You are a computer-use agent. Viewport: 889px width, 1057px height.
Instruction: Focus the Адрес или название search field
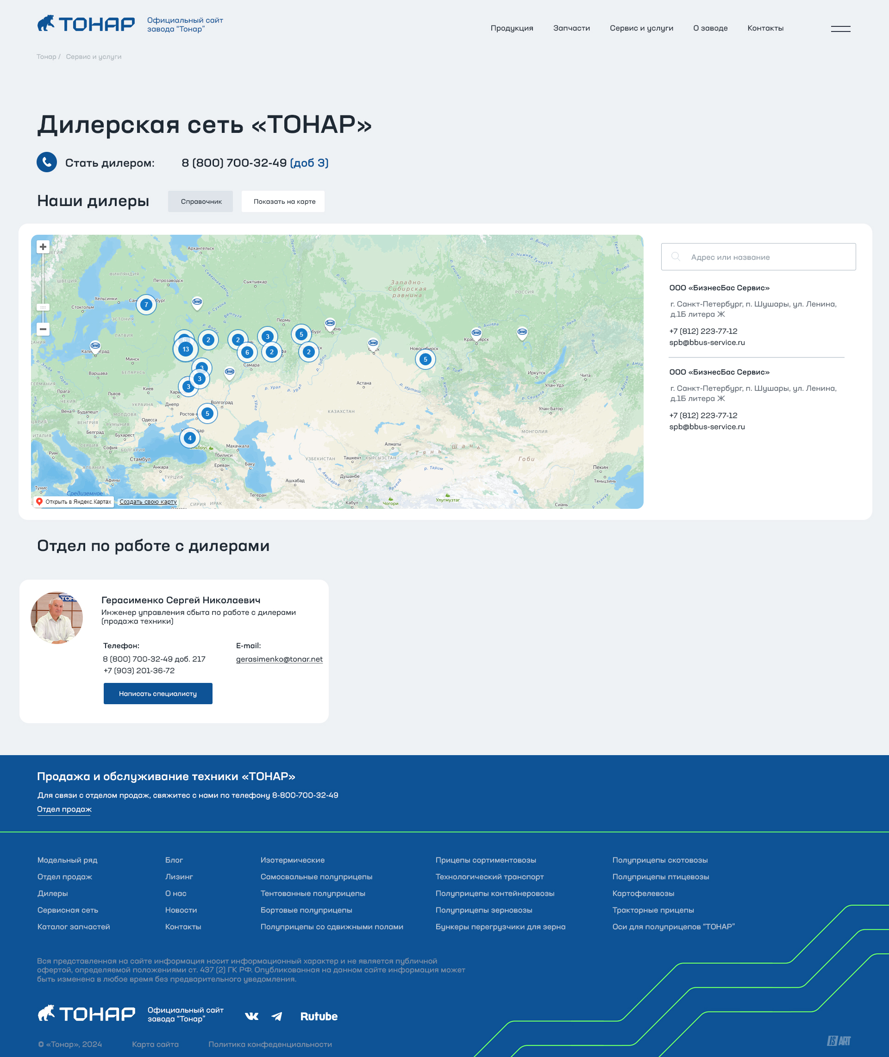click(x=758, y=257)
